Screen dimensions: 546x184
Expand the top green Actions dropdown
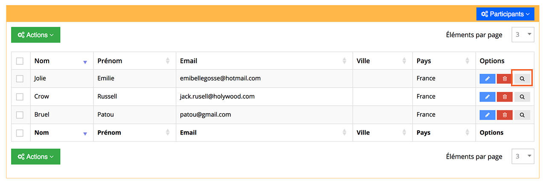35,35
